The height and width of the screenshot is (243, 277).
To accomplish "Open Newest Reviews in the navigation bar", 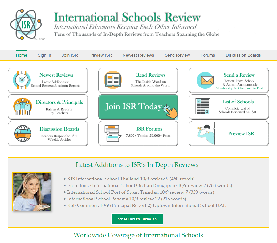I will coord(138,55).
